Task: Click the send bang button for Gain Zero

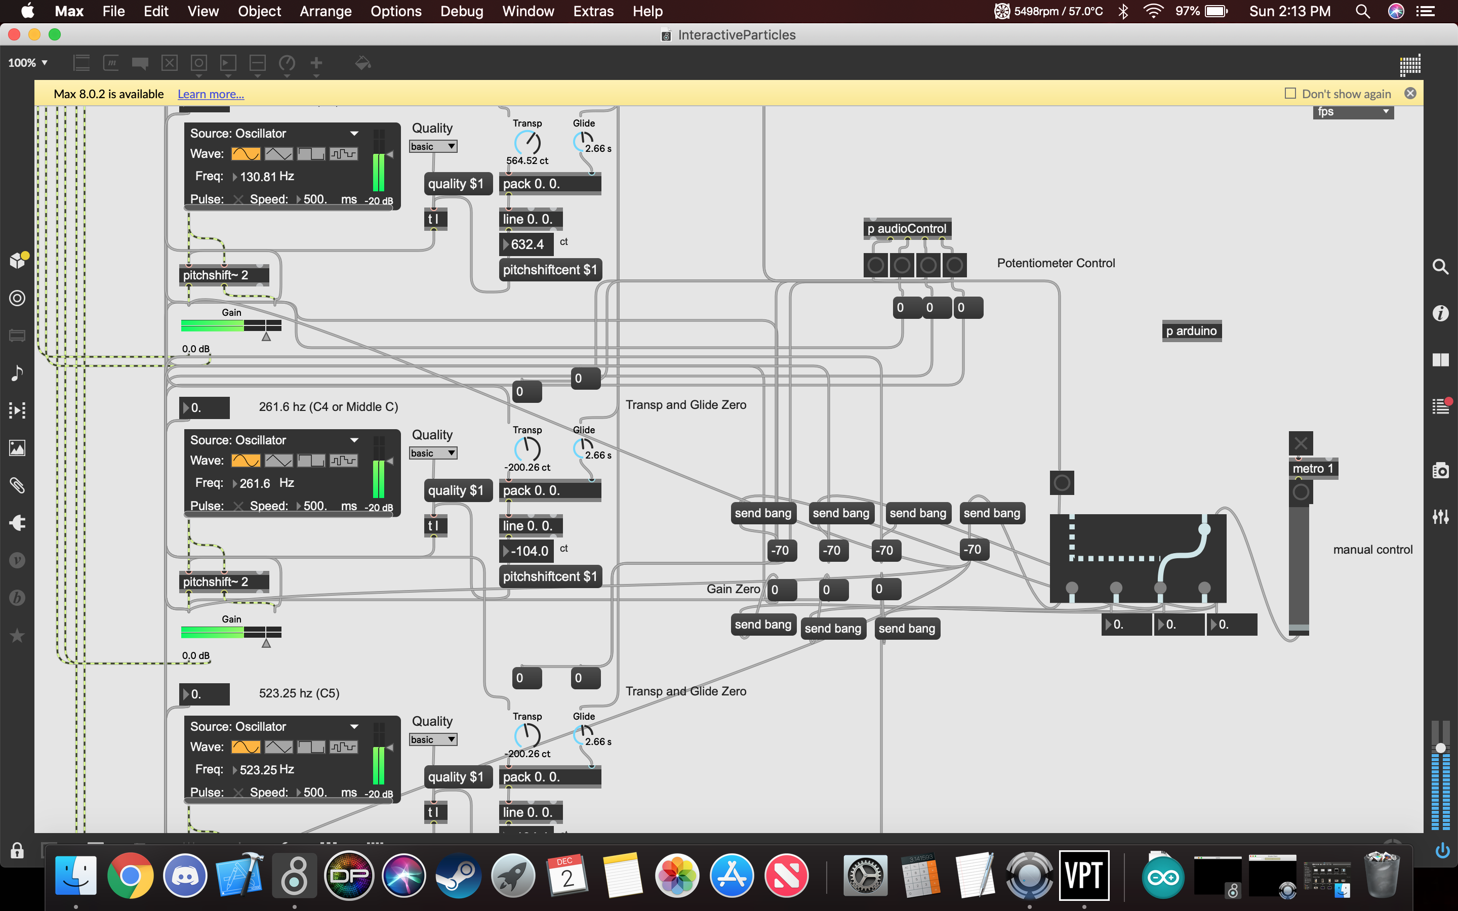Action: click(762, 626)
